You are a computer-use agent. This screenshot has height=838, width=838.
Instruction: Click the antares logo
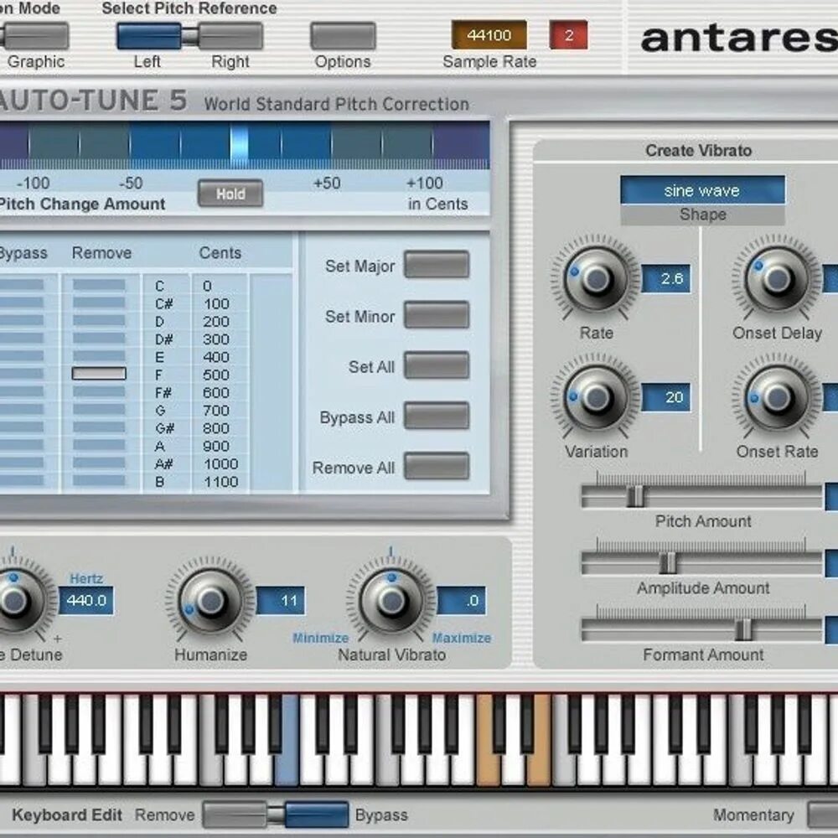point(739,39)
